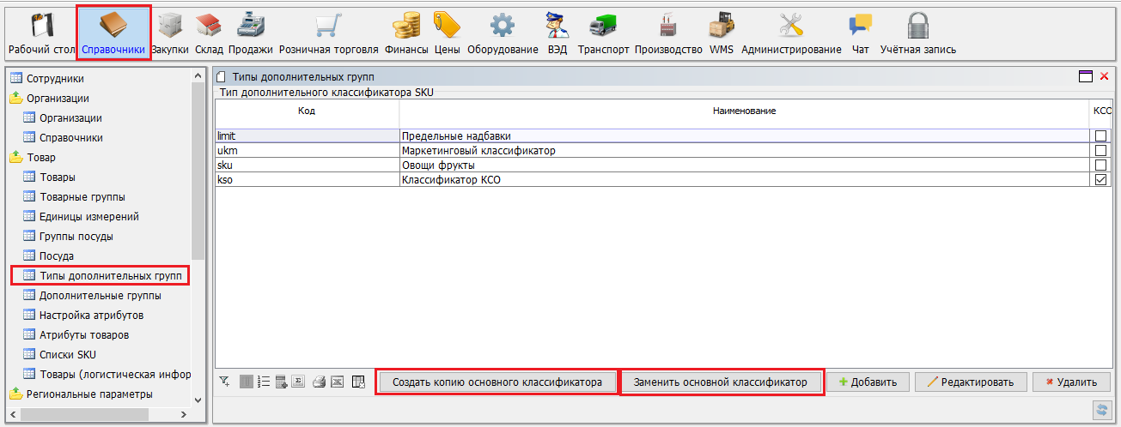Click the Наименование column header
This screenshot has height=427, width=1121.
744,111
